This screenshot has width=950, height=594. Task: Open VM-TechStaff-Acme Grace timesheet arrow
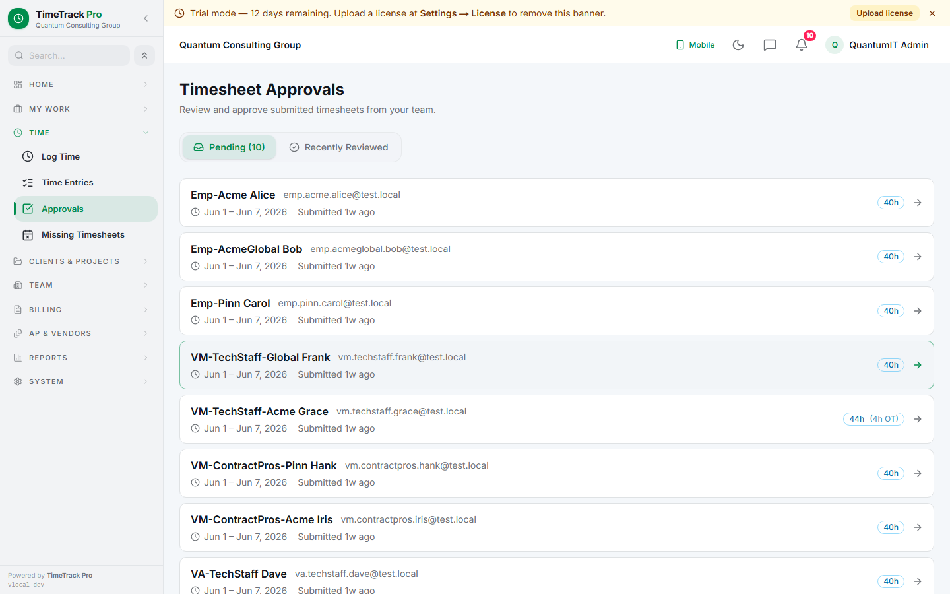point(918,419)
